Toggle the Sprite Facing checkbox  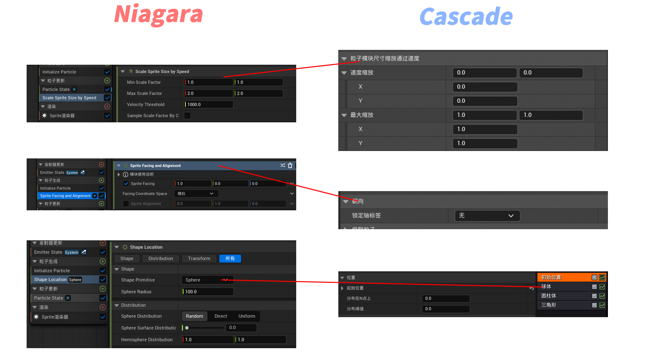pyautogui.click(x=126, y=184)
